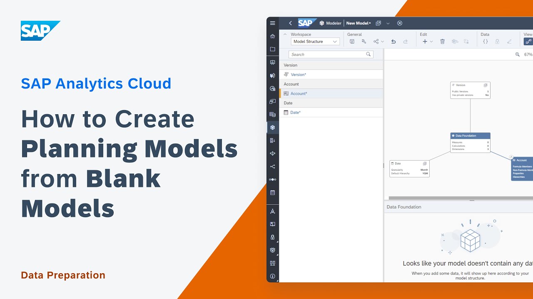Click the Modeler breadcrumb label
The width and height of the screenshot is (533, 299).
click(334, 23)
